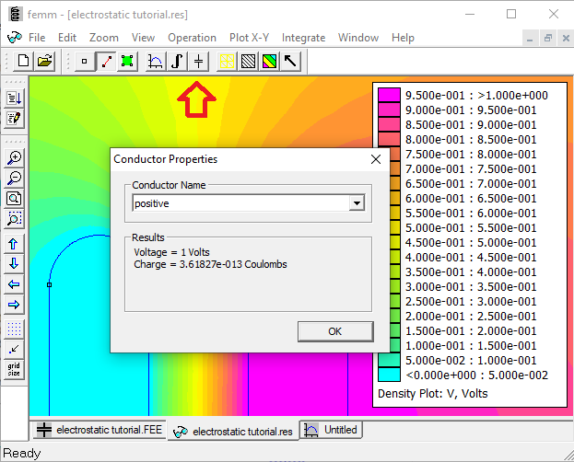Open the Operation menu
This screenshot has height=462, width=574.
[192, 38]
